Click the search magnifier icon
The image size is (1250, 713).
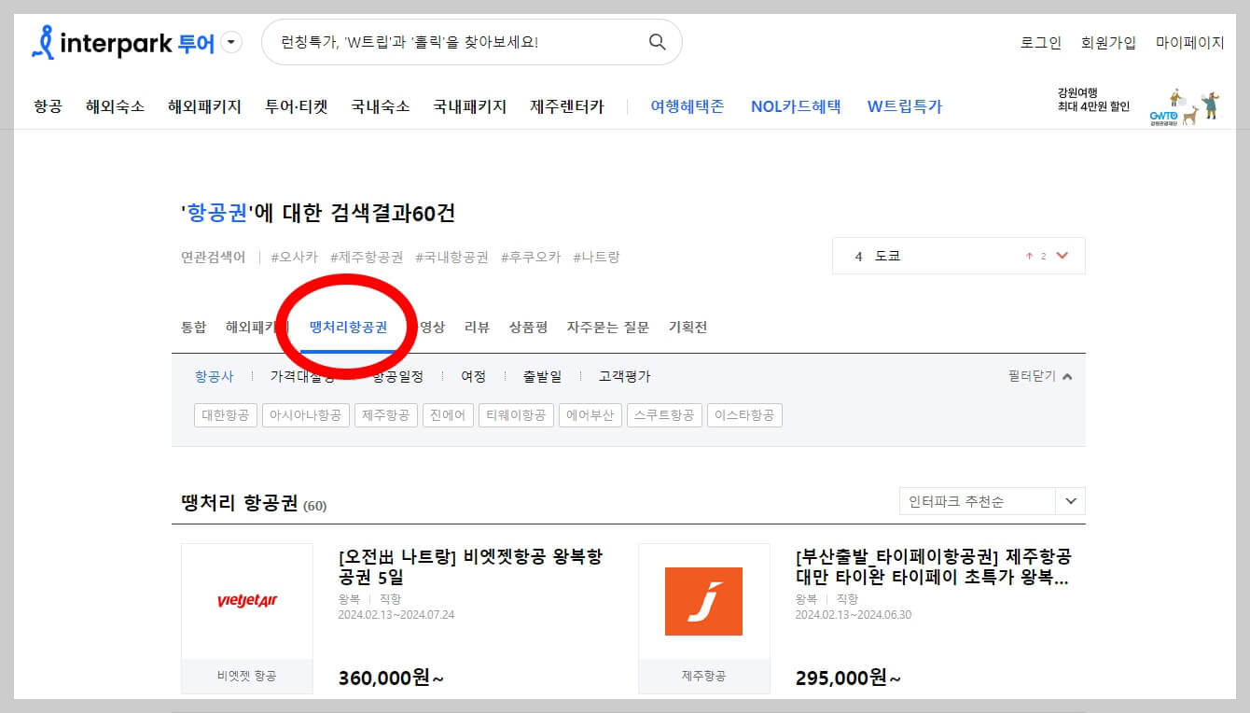pos(657,41)
